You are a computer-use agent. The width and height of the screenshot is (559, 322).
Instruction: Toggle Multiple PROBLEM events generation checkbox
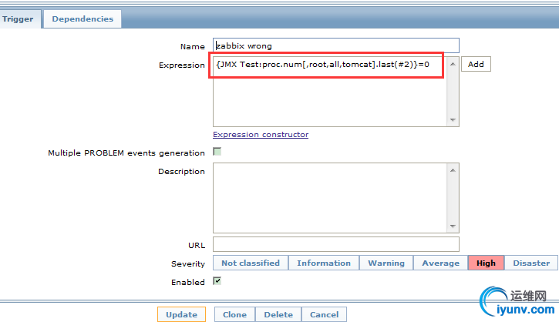tap(217, 152)
